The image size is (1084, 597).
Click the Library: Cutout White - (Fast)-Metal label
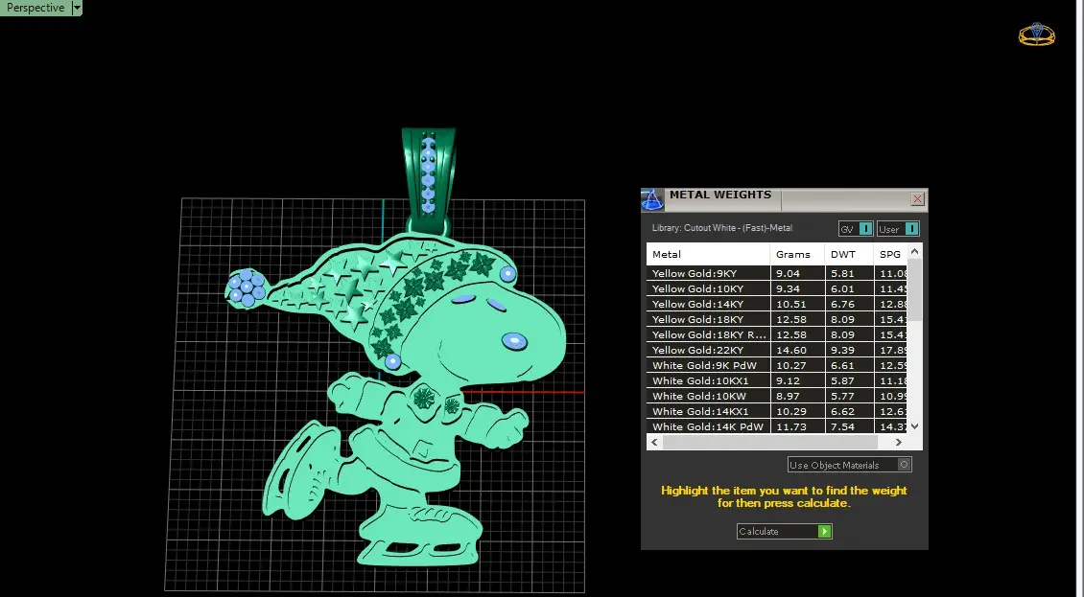(x=721, y=228)
